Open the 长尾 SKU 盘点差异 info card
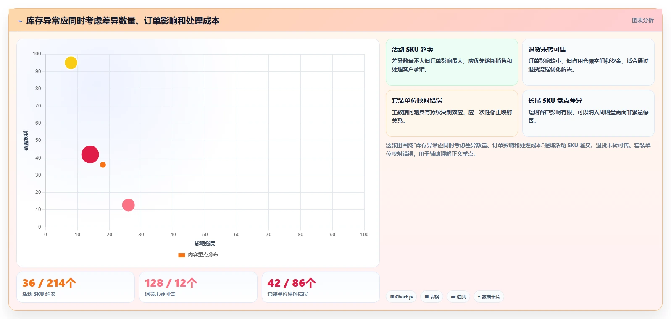This screenshot has width=671, height=319. coord(588,113)
